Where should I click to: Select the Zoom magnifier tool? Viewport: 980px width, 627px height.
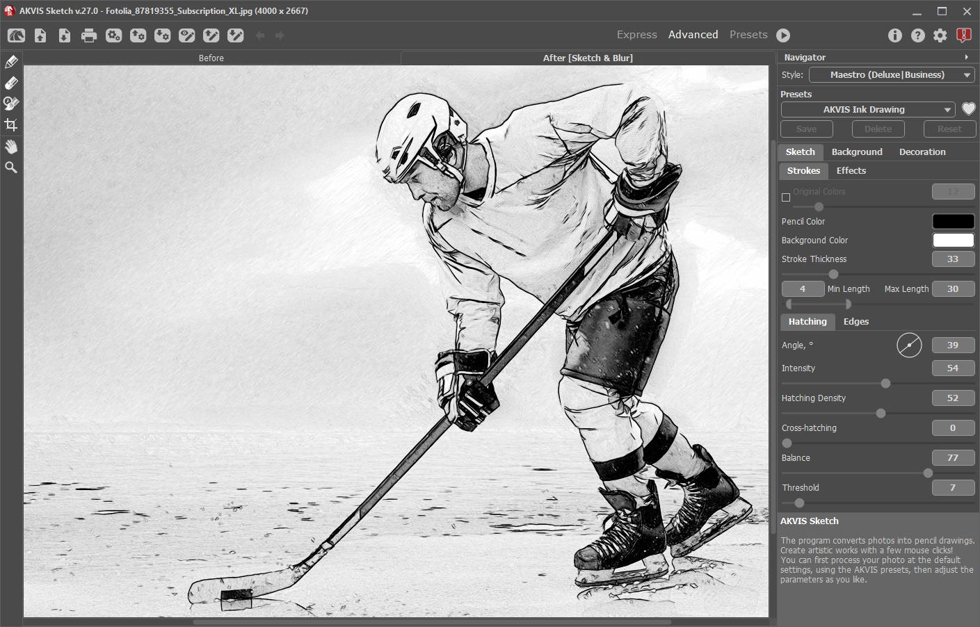click(11, 168)
